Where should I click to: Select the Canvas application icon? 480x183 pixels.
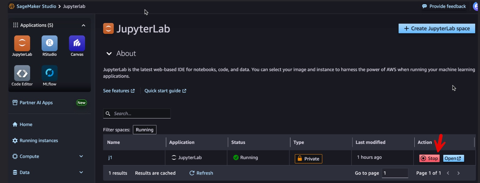[77, 43]
